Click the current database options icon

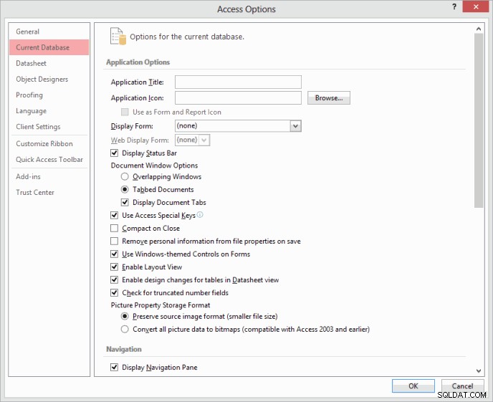(x=118, y=36)
